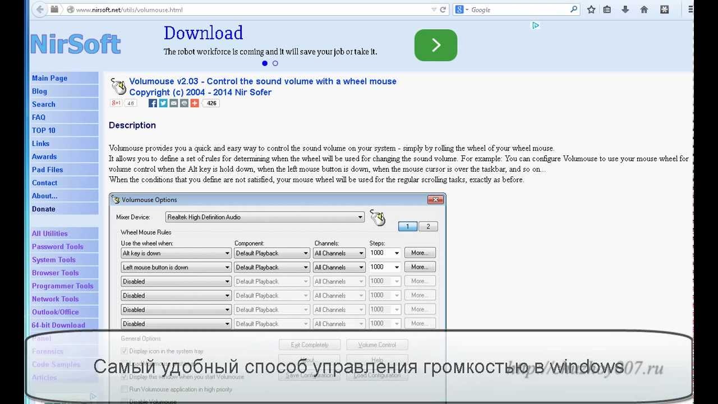This screenshot has width=718, height=404.
Task: Select the first ad carousel dot
Action: [265, 63]
